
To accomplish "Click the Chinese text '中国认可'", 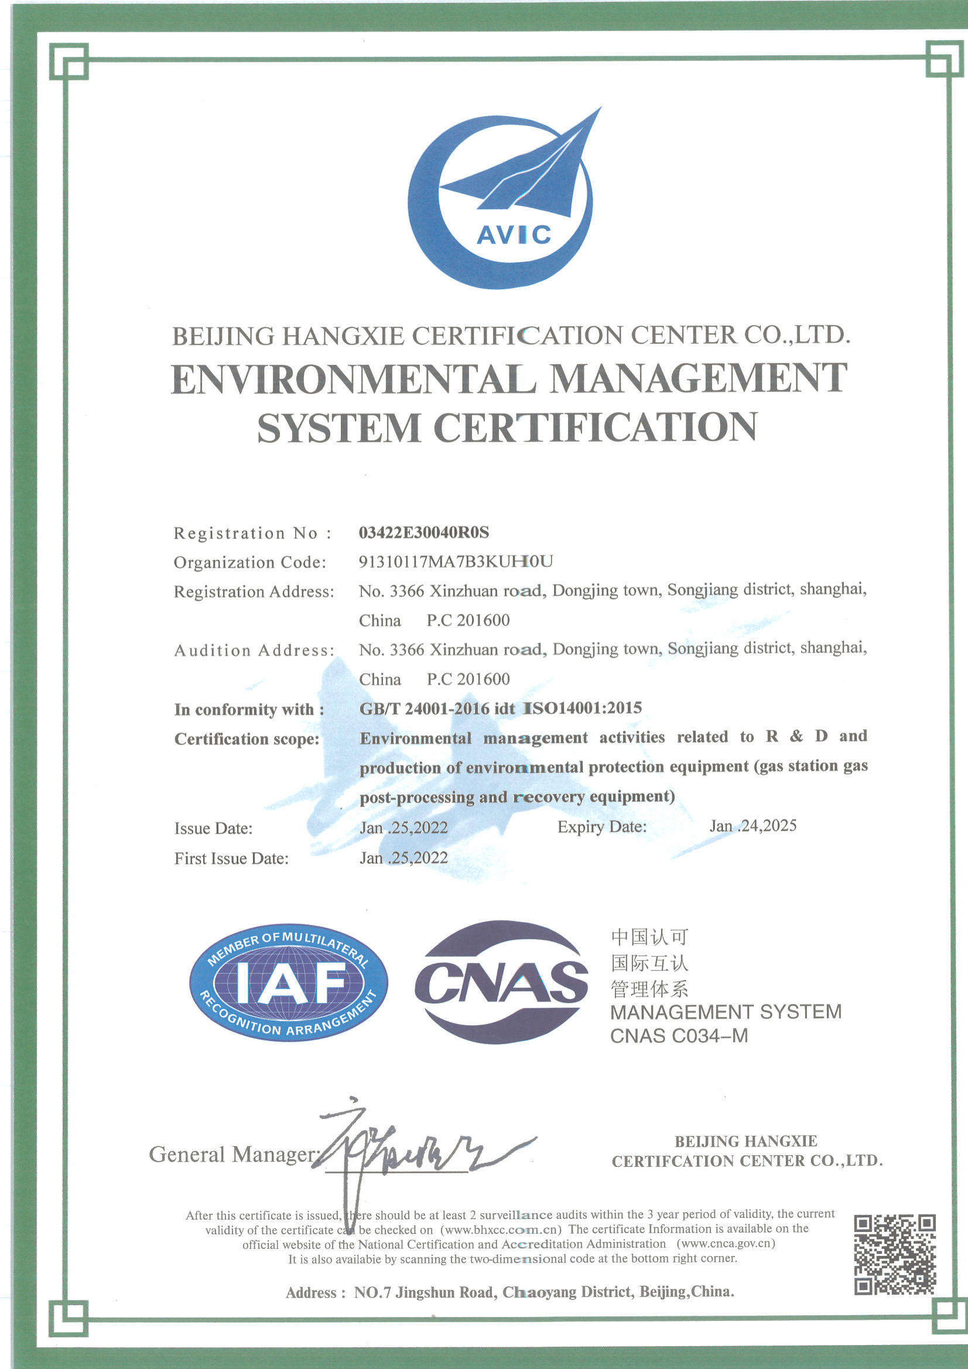I will tap(649, 937).
